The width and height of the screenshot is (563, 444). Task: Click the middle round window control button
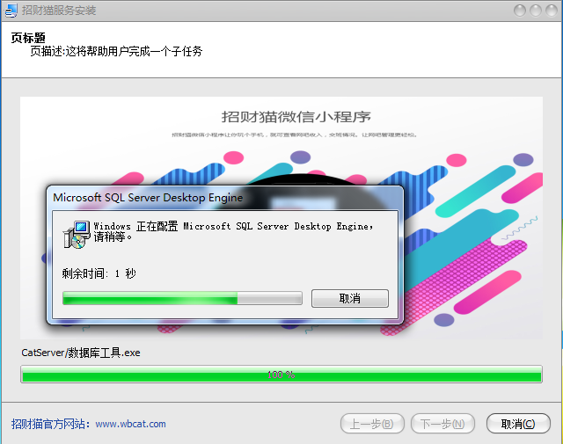(x=536, y=11)
